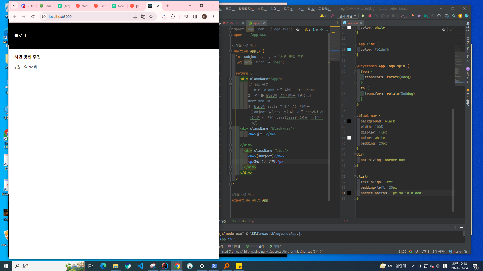Jump to previous highlighted problem in App.js
Image resolution: width=483 pixels, height=271 pixels.
[x=322, y=30]
